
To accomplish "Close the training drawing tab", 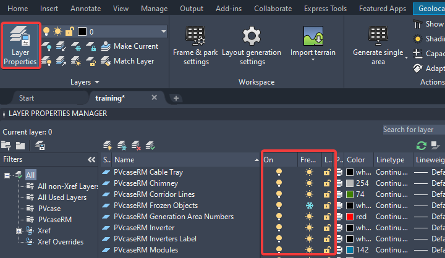I will [x=154, y=98].
